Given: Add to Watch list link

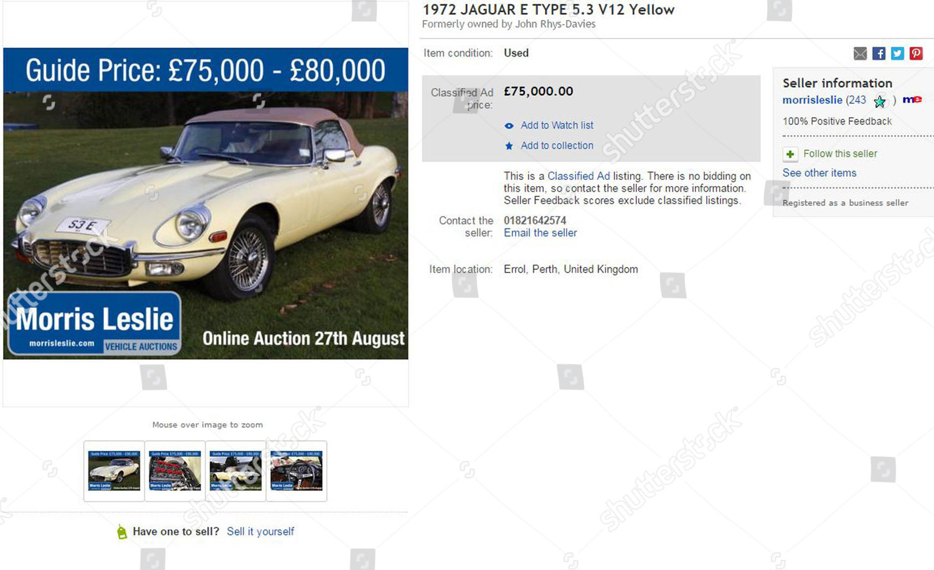Looking at the screenshot, I should coord(557,126).
